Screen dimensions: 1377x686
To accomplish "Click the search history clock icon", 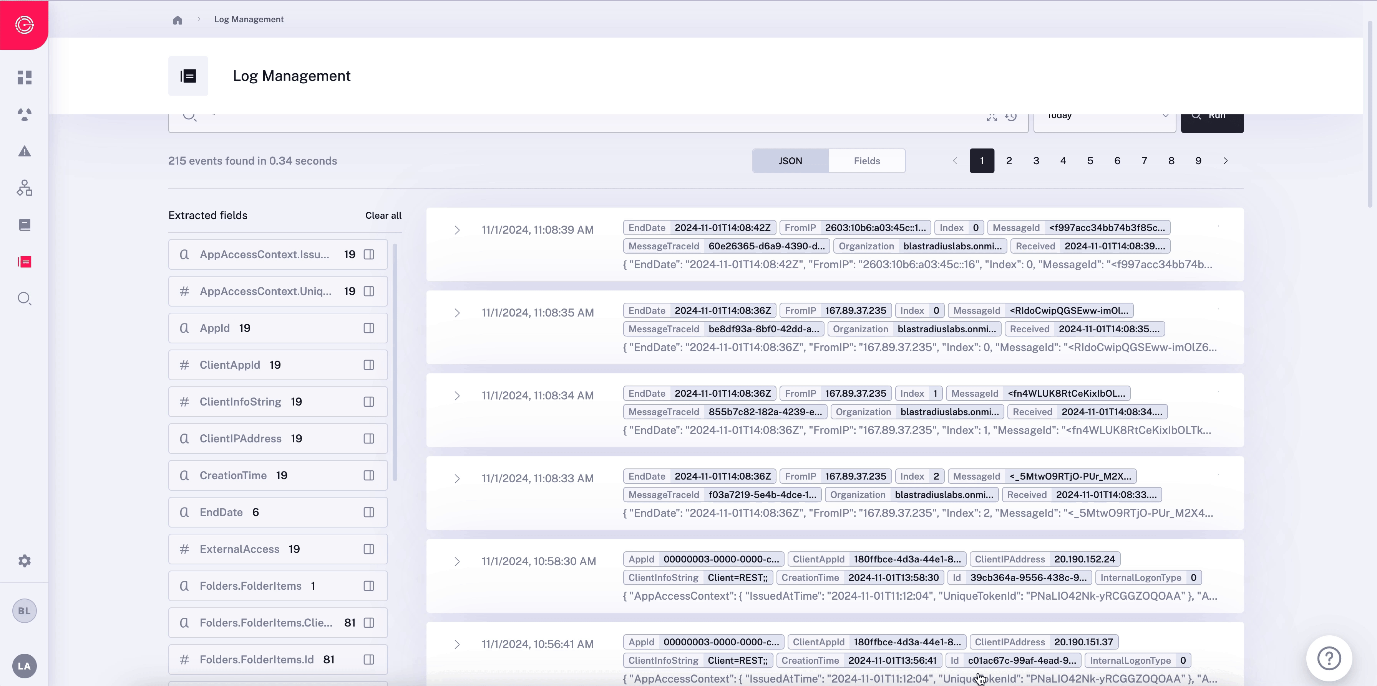I will (x=1010, y=116).
